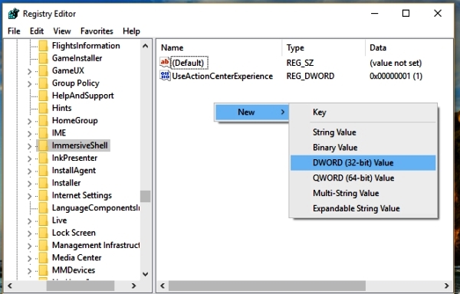This screenshot has width=460, height=294.
Task: Maximize the Registry Editor window
Action: click(406, 14)
